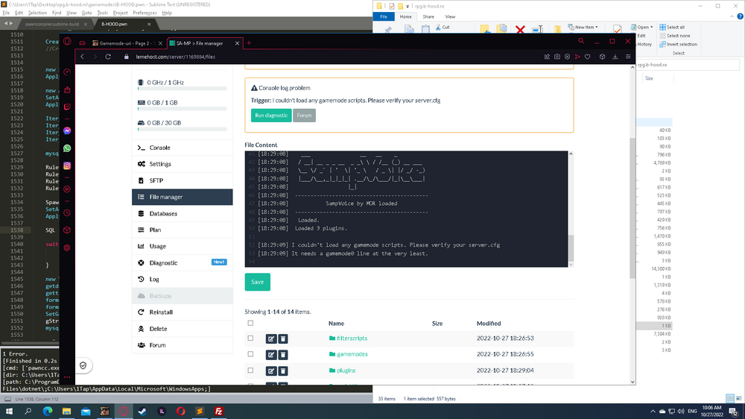Open Sublime Text Goto menu
The image size is (745, 419).
[86, 13]
